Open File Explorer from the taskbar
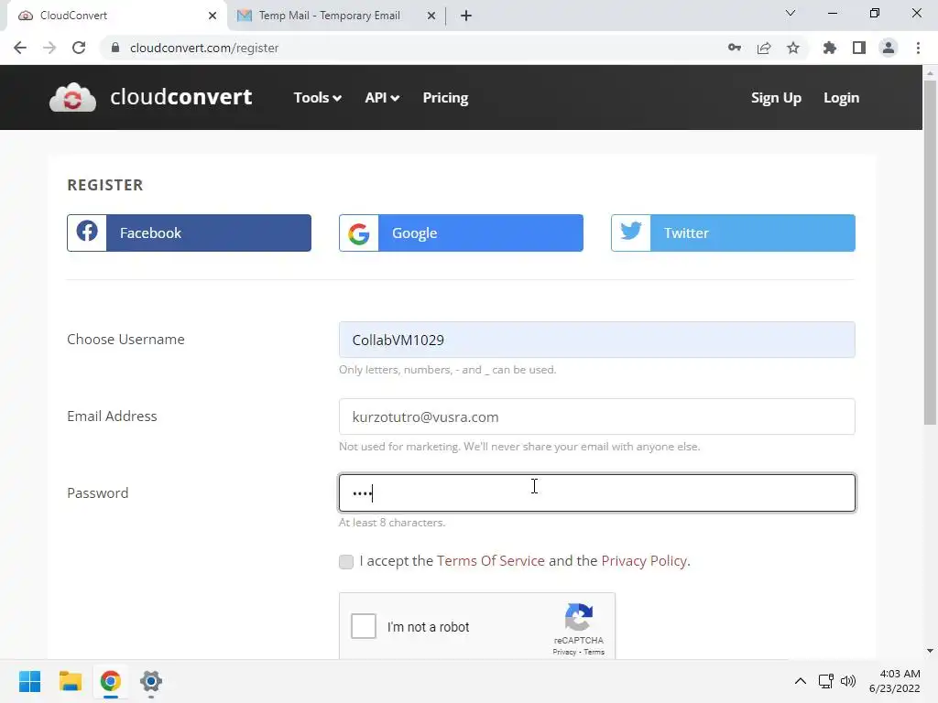This screenshot has height=703, width=938. [x=70, y=681]
